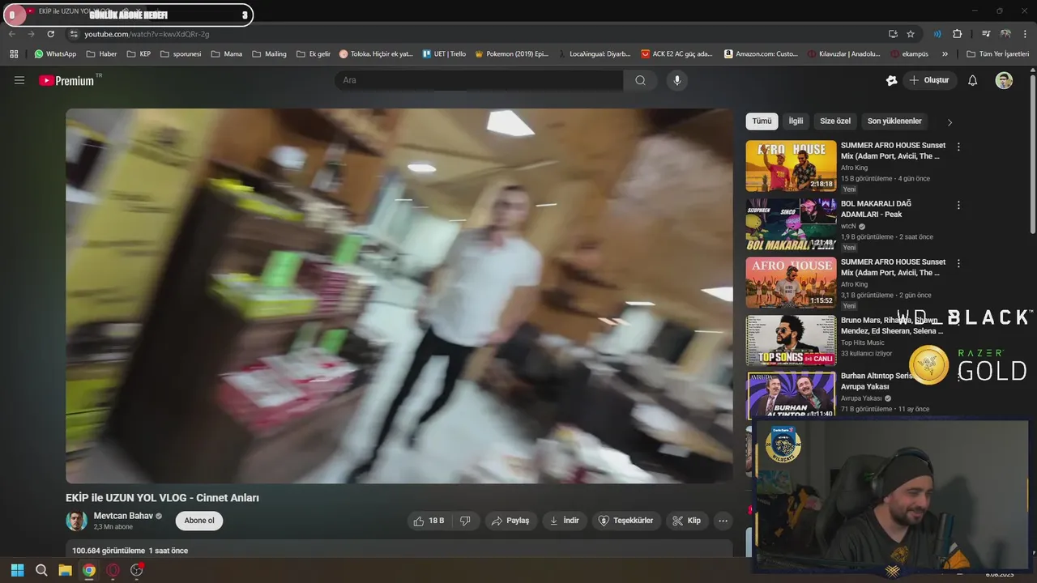Open WhatsApp bookmark
This screenshot has height=583, width=1037.
click(55, 54)
